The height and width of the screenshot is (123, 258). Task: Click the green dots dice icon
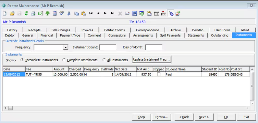[141, 14]
